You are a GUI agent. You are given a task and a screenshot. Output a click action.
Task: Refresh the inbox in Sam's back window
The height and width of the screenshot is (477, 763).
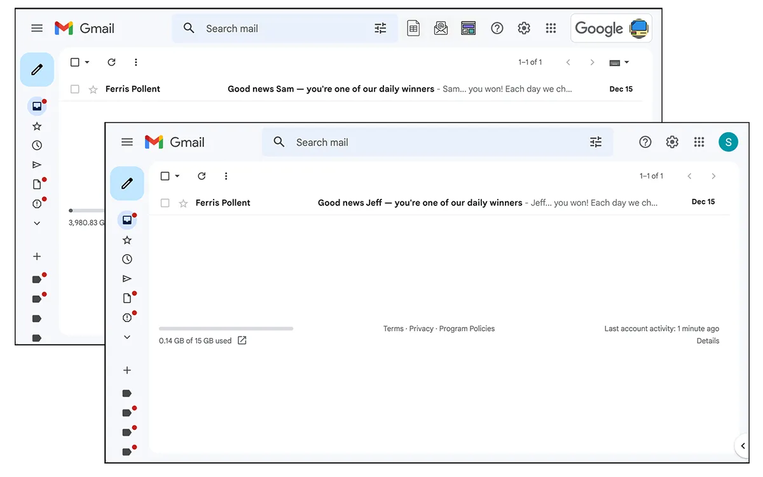111,62
